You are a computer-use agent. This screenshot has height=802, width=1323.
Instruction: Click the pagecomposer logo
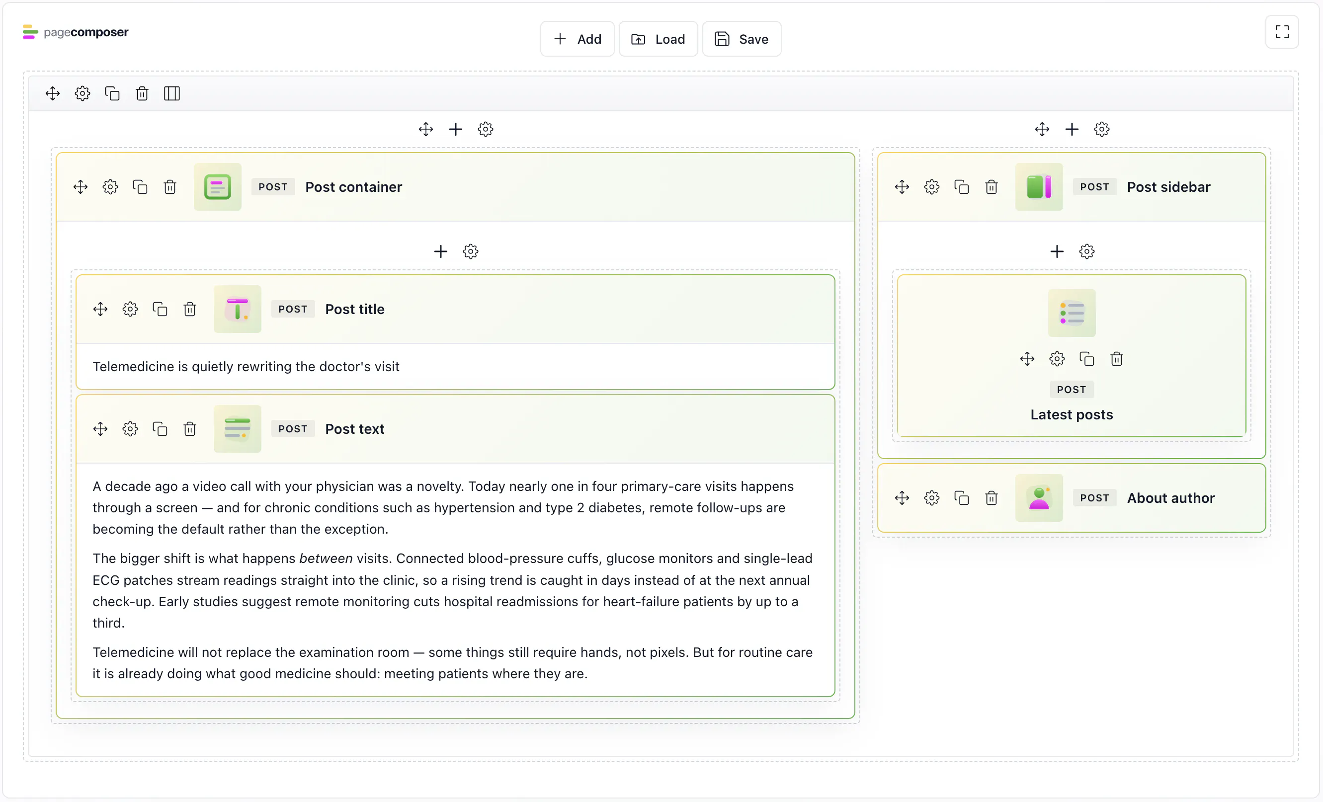click(x=76, y=32)
